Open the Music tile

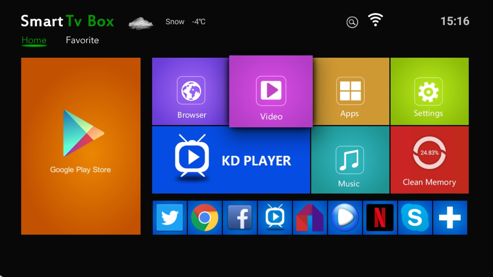click(350, 160)
